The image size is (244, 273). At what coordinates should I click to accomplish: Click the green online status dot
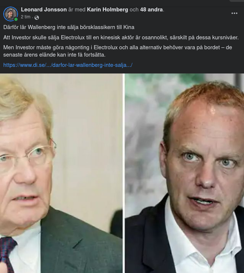(16, 19)
